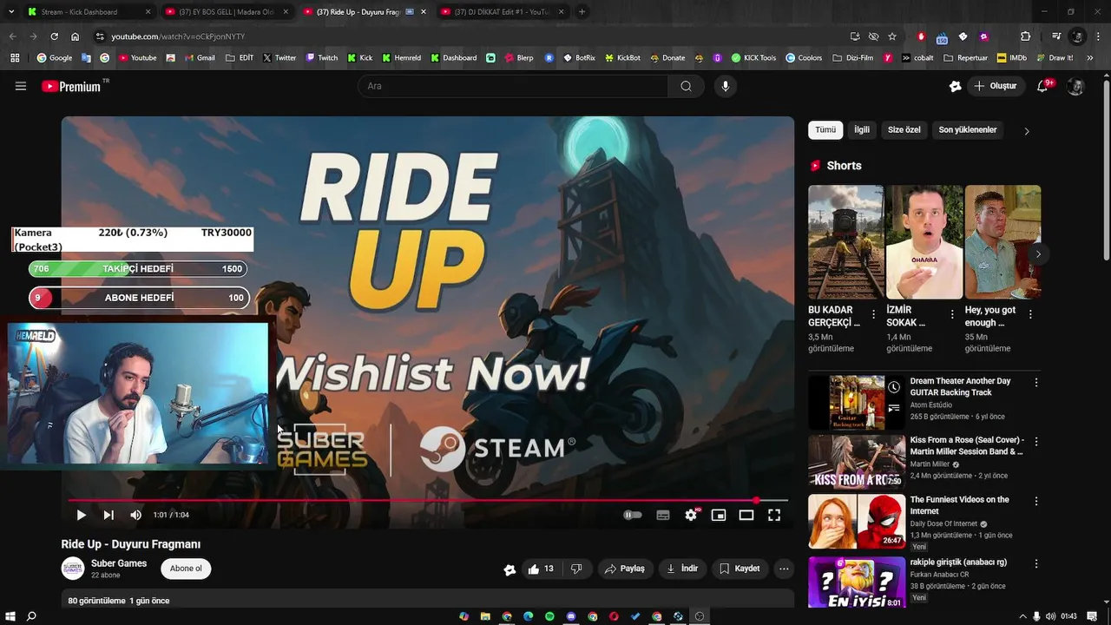Open the BU KADAR GERÇEKÇİ short thumbnail
This screenshot has height=625, width=1111.
(846, 242)
